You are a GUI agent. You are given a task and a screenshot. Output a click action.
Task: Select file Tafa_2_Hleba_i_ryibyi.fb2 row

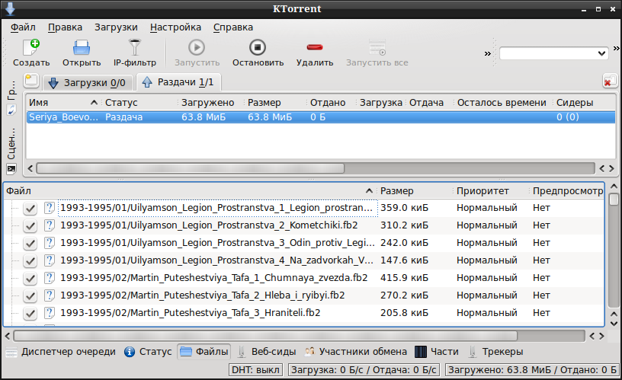point(304,295)
